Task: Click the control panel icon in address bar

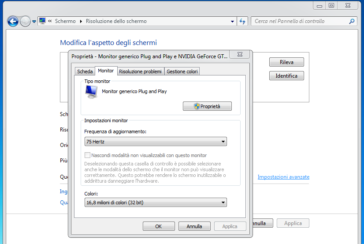Action: tap(42, 21)
